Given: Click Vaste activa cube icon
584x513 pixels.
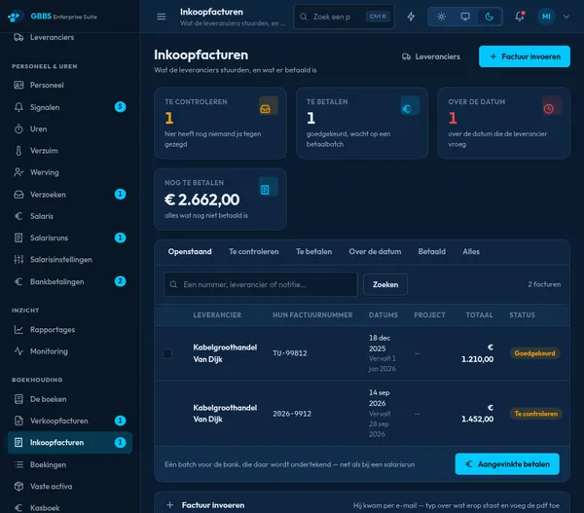Looking at the screenshot, I should coord(18,486).
